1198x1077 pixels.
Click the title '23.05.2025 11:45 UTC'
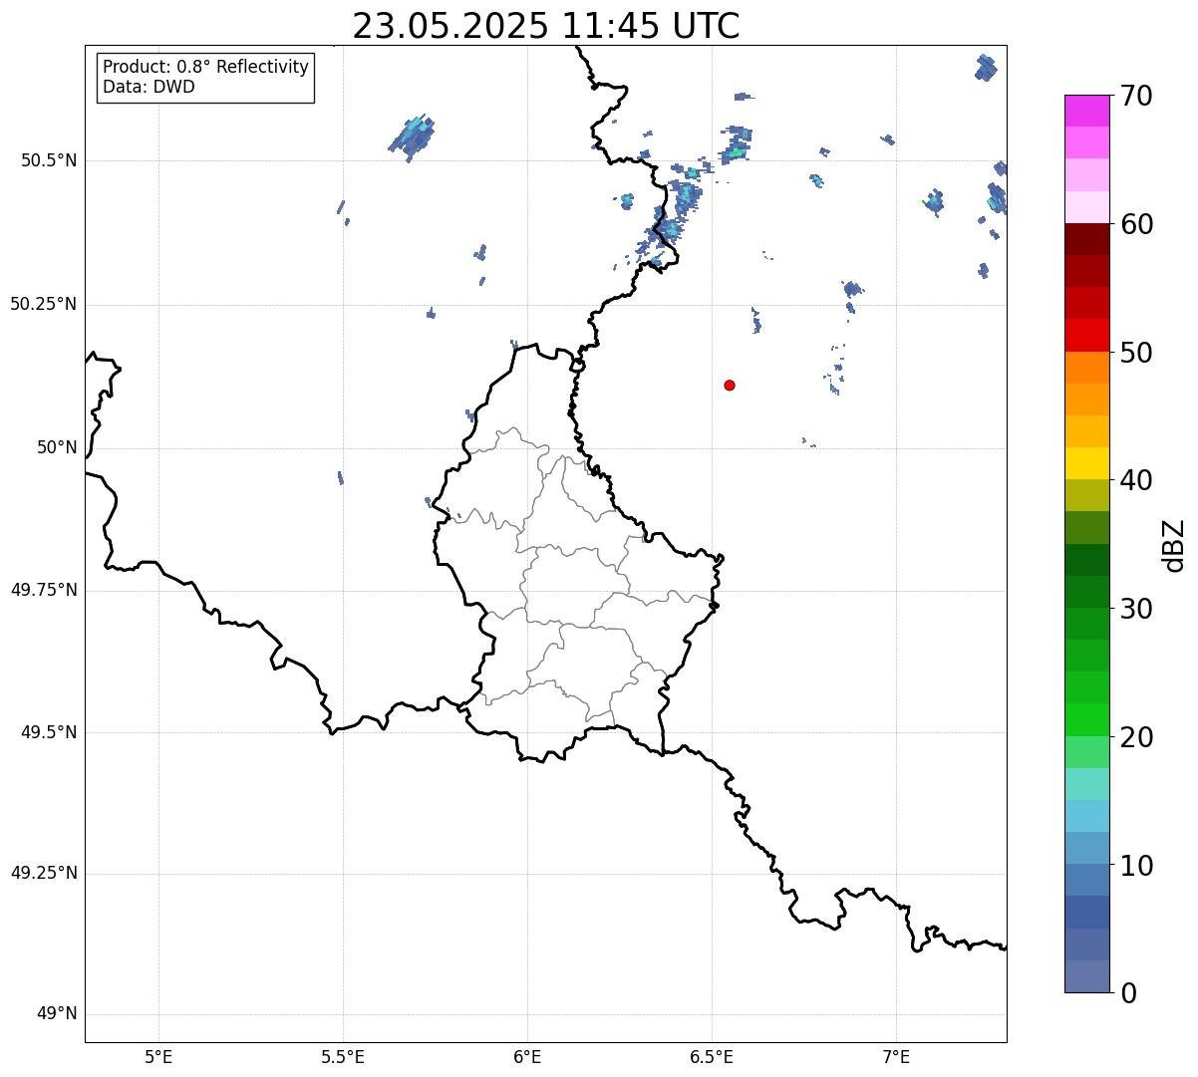(x=546, y=26)
